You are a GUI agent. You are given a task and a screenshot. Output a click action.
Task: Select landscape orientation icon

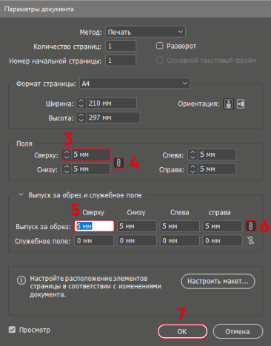pyautogui.click(x=241, y=104)
